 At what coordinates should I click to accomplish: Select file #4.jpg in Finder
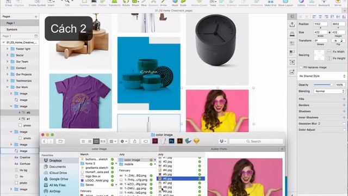[x=181, y=170]
